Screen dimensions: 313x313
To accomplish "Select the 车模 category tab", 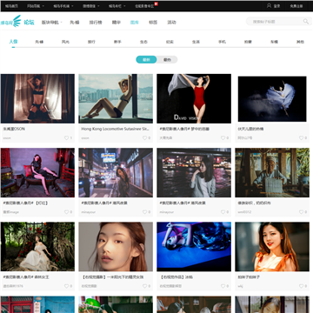I will point(274,42).
